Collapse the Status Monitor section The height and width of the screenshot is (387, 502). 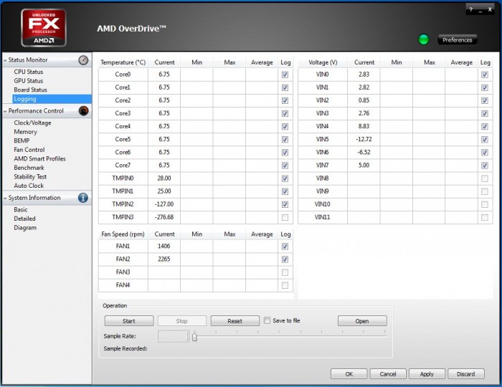coord(5,60)
